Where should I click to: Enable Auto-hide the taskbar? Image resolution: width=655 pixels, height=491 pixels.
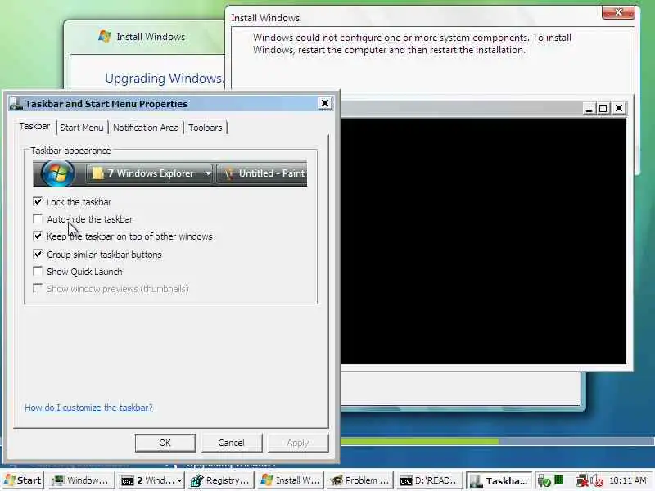(38, 218)
